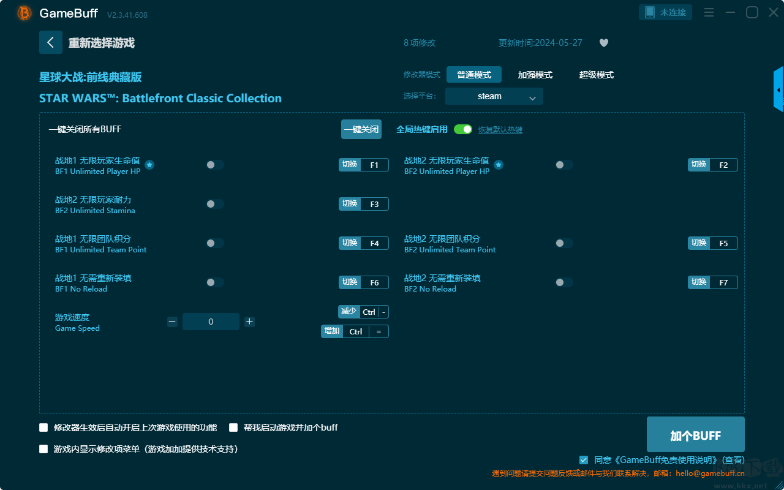Click the F4 hotkey field
The width and height of the screenshot is (784, 490).
[x=374, y=243]
